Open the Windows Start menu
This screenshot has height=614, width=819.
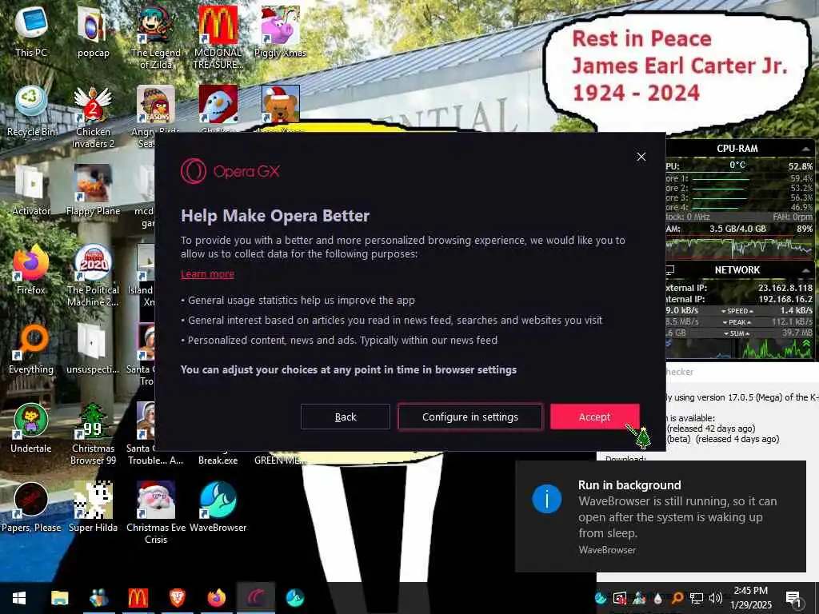[x=19, y=598]
